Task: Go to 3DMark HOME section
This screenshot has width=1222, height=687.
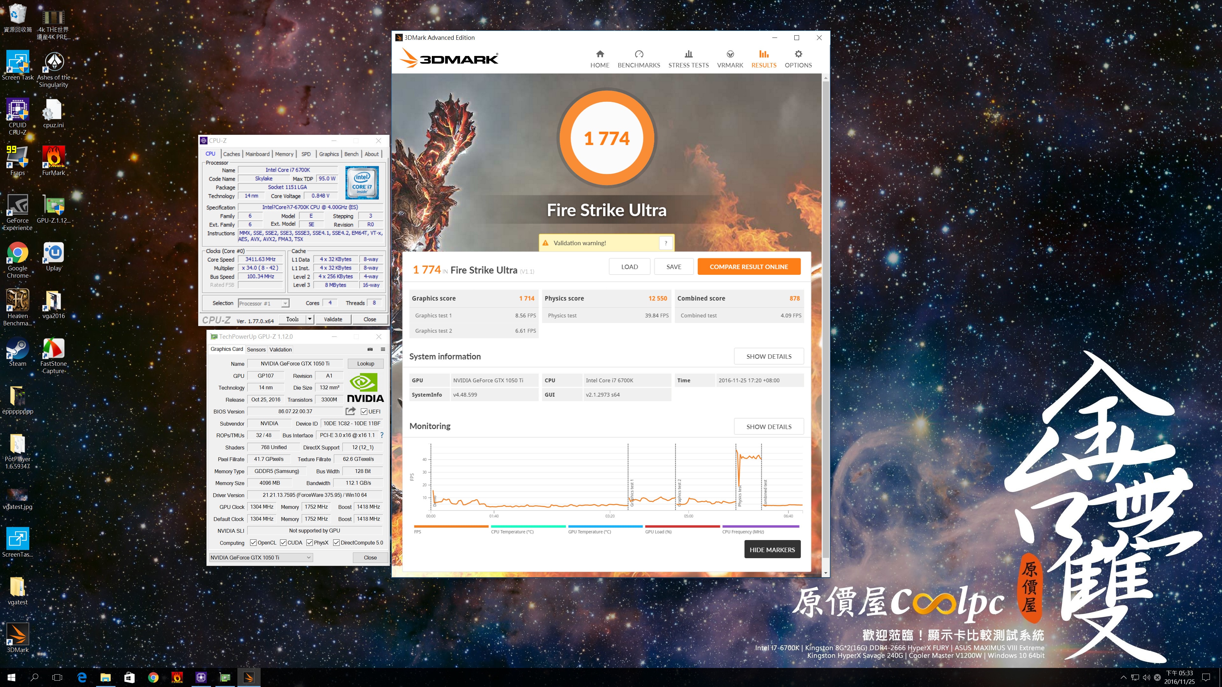Action: click(600, 59)
